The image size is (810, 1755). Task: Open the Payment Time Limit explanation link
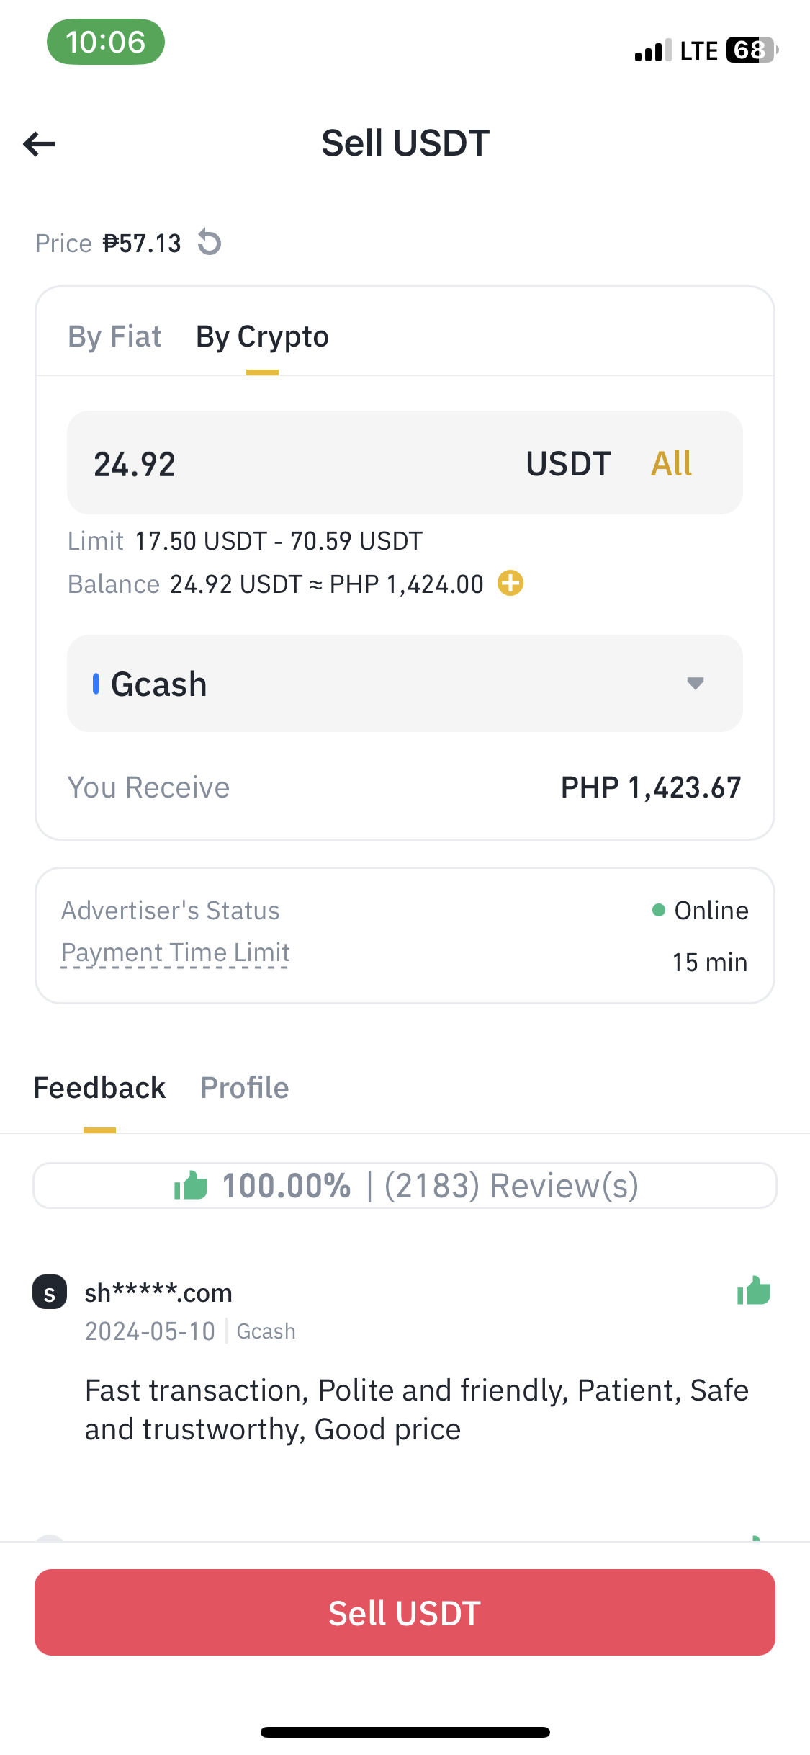pos(175,953)
